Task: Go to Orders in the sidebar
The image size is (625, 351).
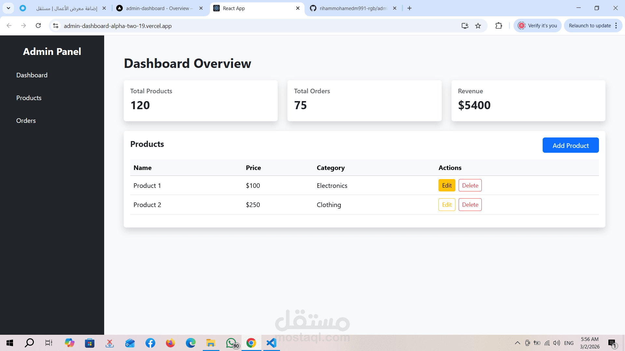Action: click(x=26, y=121)
